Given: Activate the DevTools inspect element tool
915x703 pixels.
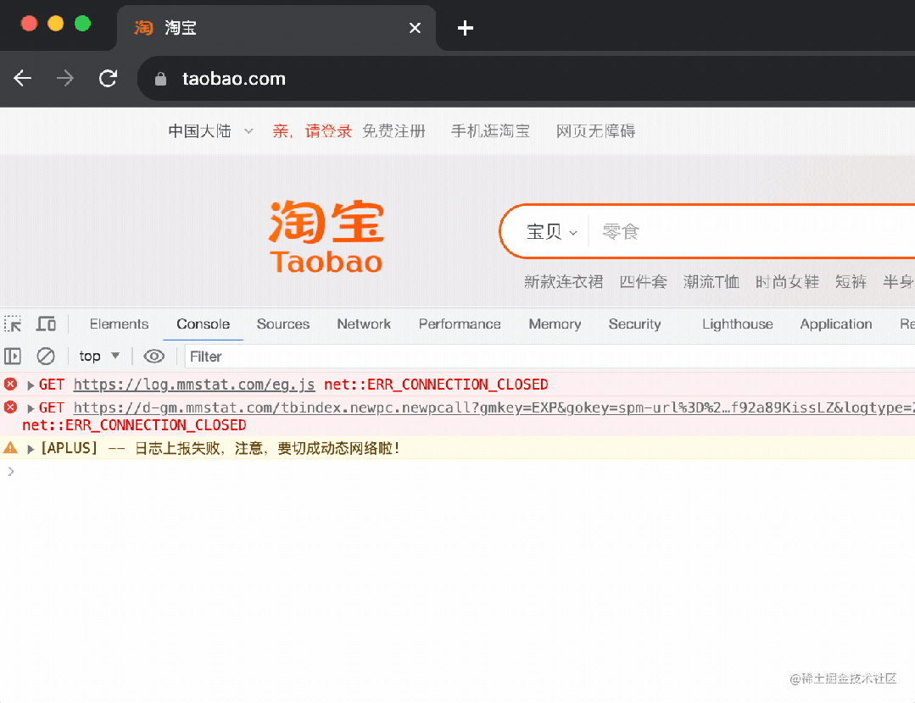Looking at the screenshot, I should tap(13, 324).
